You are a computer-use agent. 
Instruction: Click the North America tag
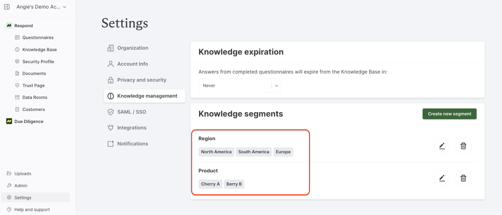[216, 152]
